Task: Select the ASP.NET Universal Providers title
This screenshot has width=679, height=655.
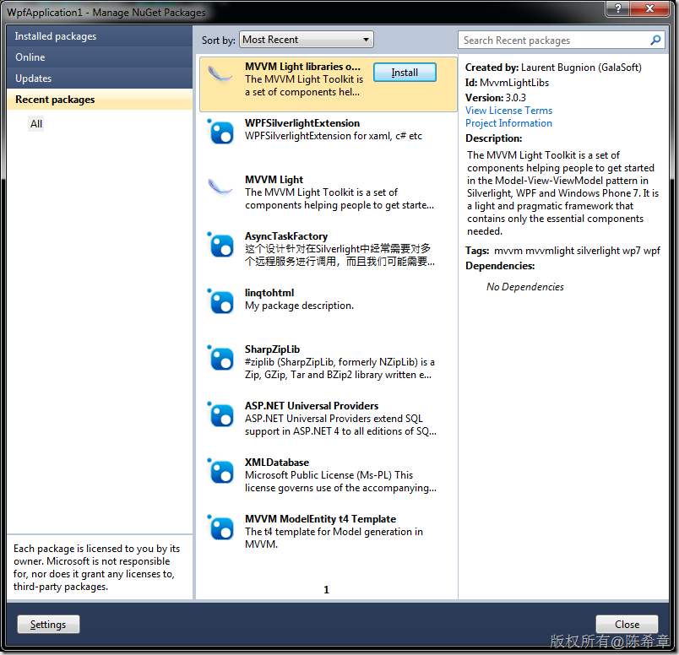Action: click(312, 406)
